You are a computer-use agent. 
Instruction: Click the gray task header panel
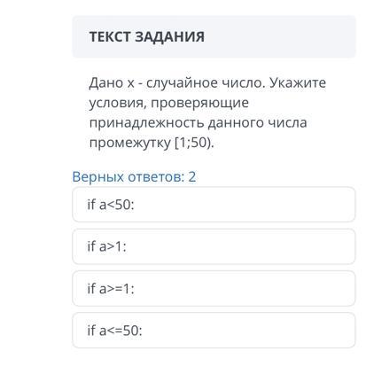[x=214, y=36]
